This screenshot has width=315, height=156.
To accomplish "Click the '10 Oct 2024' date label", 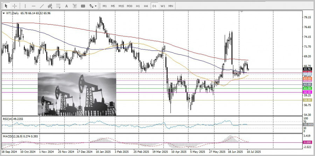I will [28, 151].
